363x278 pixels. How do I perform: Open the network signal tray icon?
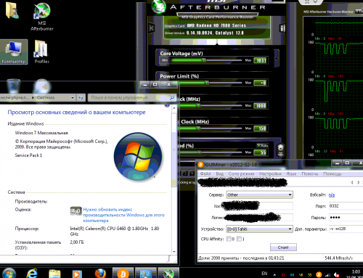click(327, 274)
